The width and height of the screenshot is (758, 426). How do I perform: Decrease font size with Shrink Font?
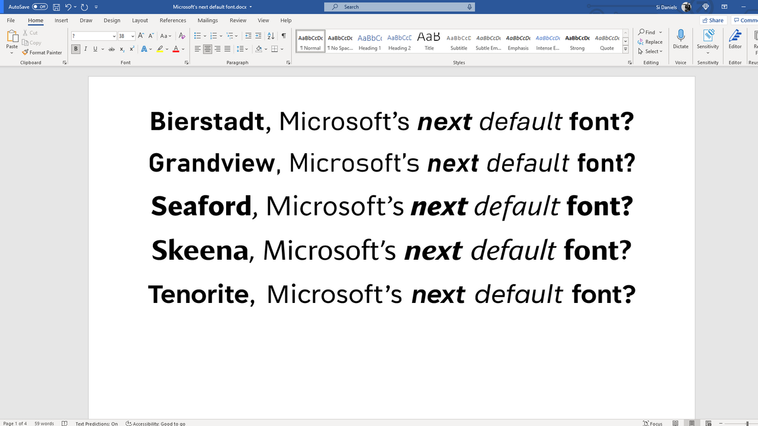151,36
